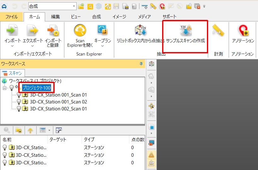Open the ファイル tab
Image resolution: width=258 pixels, height=170 pixels.
tap(12, 17)
